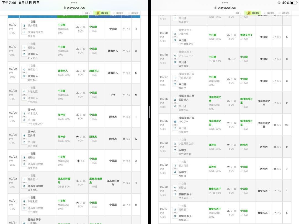Screen dimensions: 299x224
Task: Tap the lock icon in the left window's address bar
Action: [65, 8]
